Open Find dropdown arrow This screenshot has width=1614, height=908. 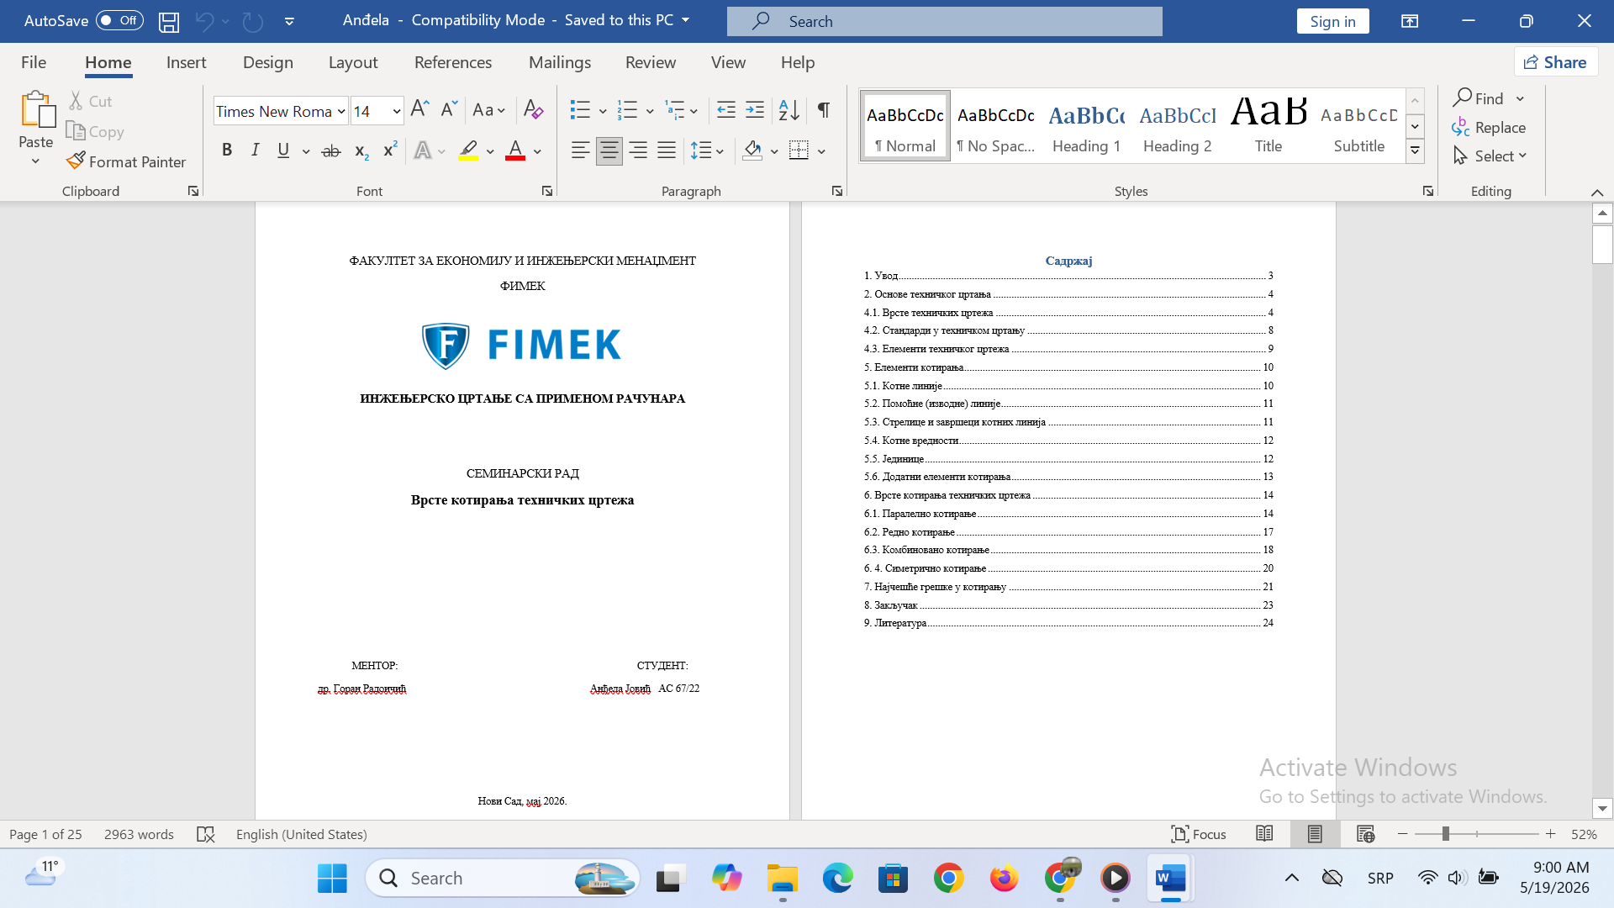[1520, 99]
